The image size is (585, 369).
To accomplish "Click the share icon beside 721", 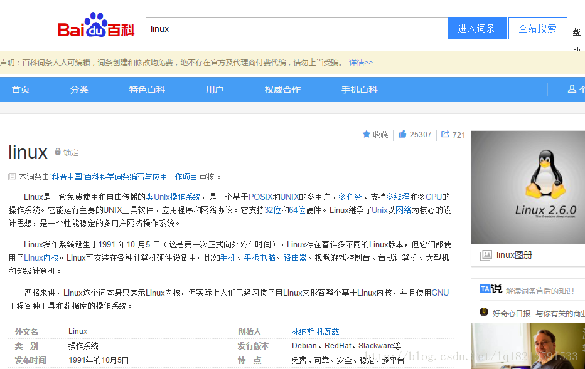I will point(445,134).
